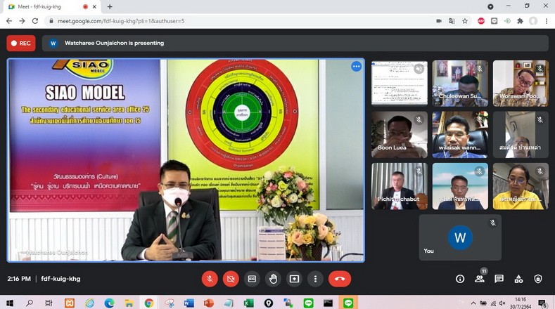Image resolution: width=555 pixels, height=309 pixels.
Task: Click the Present now screen share icon
Action: point(294,279)
